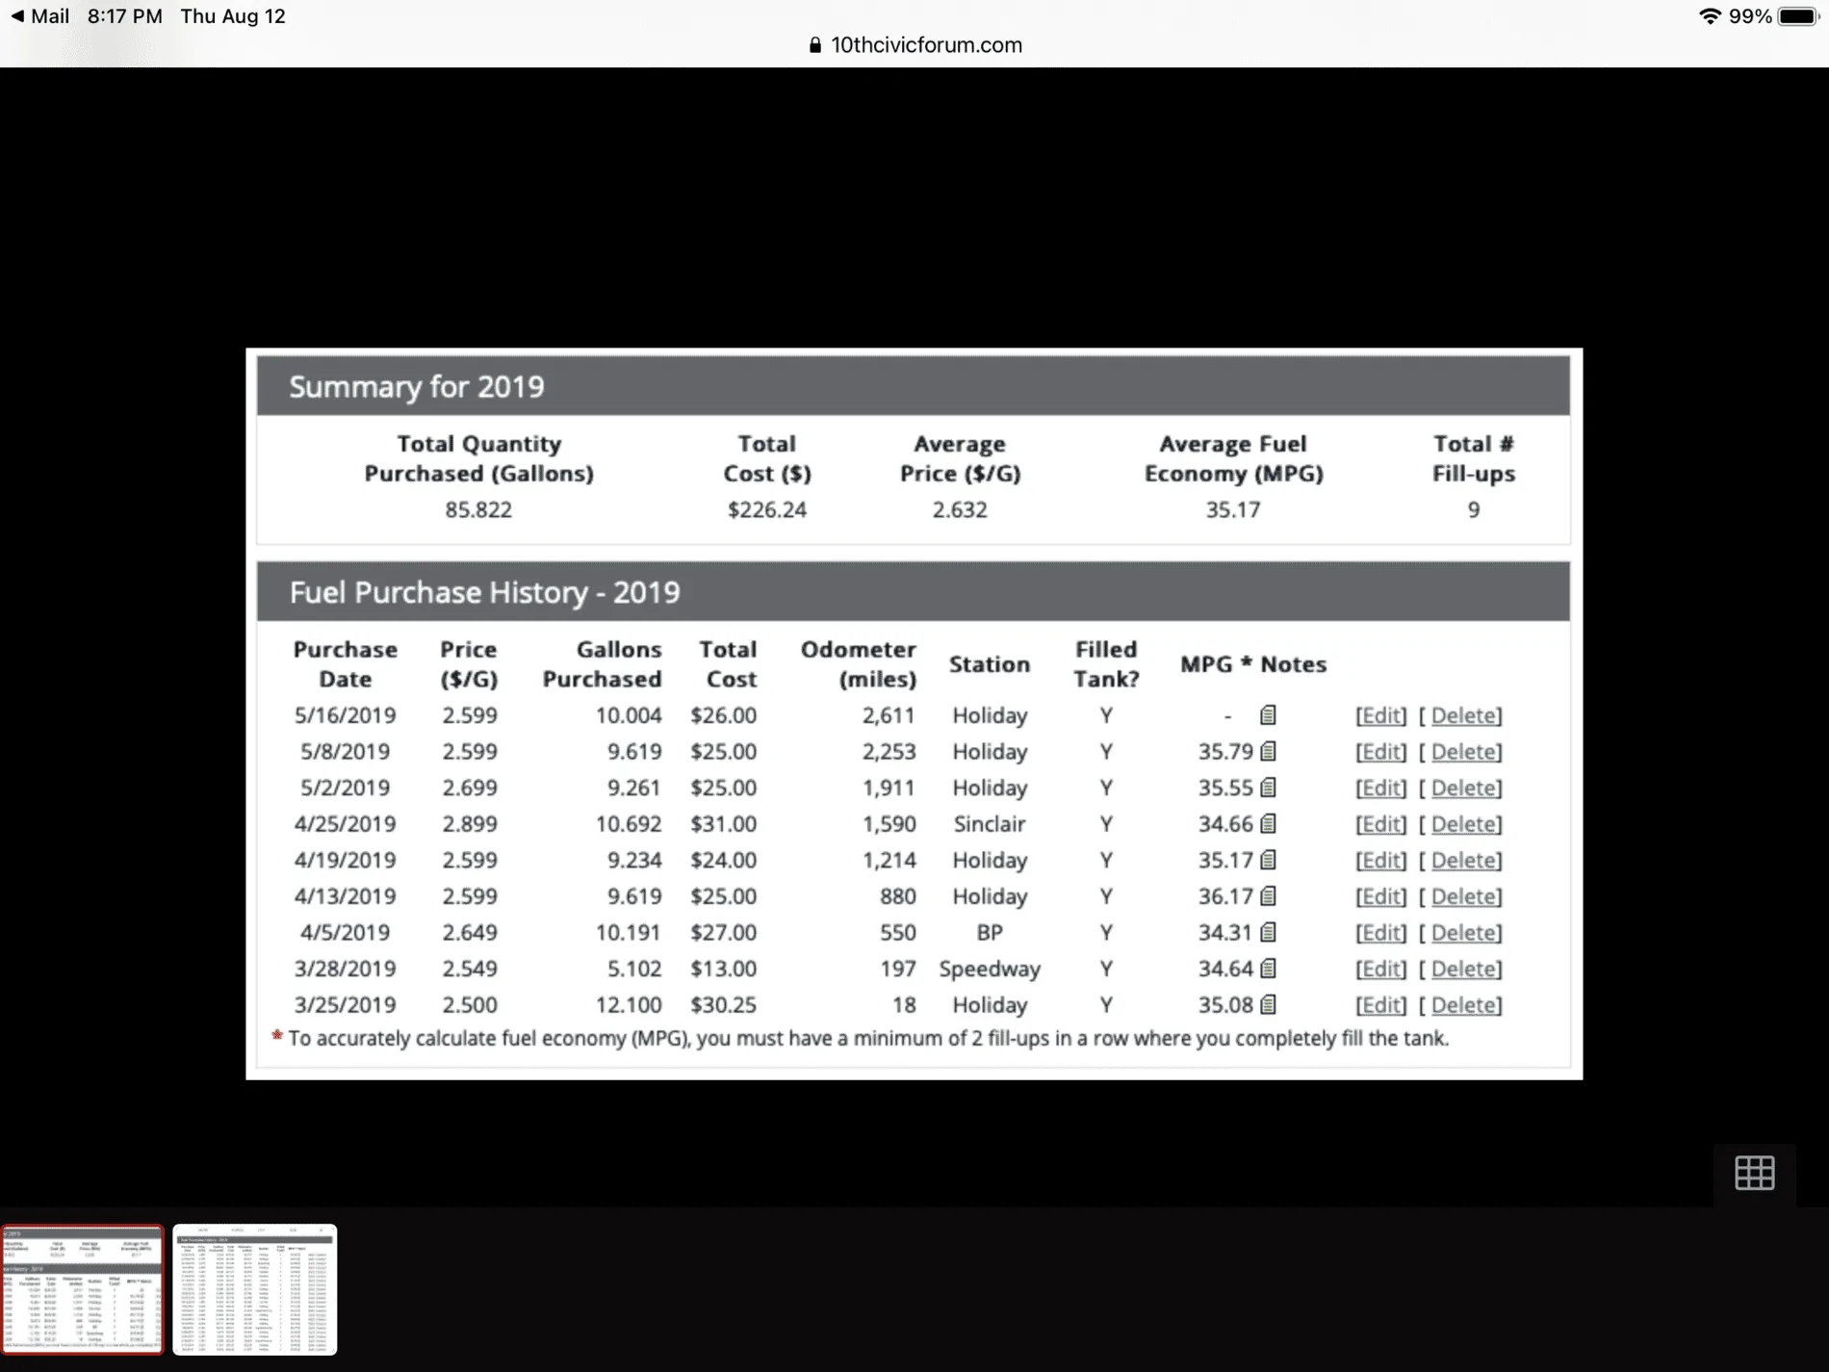The width and height of the screenshot is (1829, 1372).
Task: Tap the grid view icon
Action: tap(1754, 1173)
